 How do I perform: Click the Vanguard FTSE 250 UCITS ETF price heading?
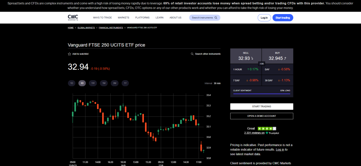(106, 45)
